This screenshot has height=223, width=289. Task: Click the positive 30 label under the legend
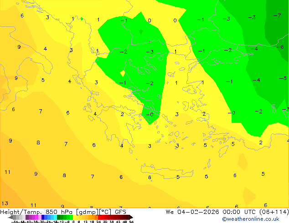[x=105, y=222]
